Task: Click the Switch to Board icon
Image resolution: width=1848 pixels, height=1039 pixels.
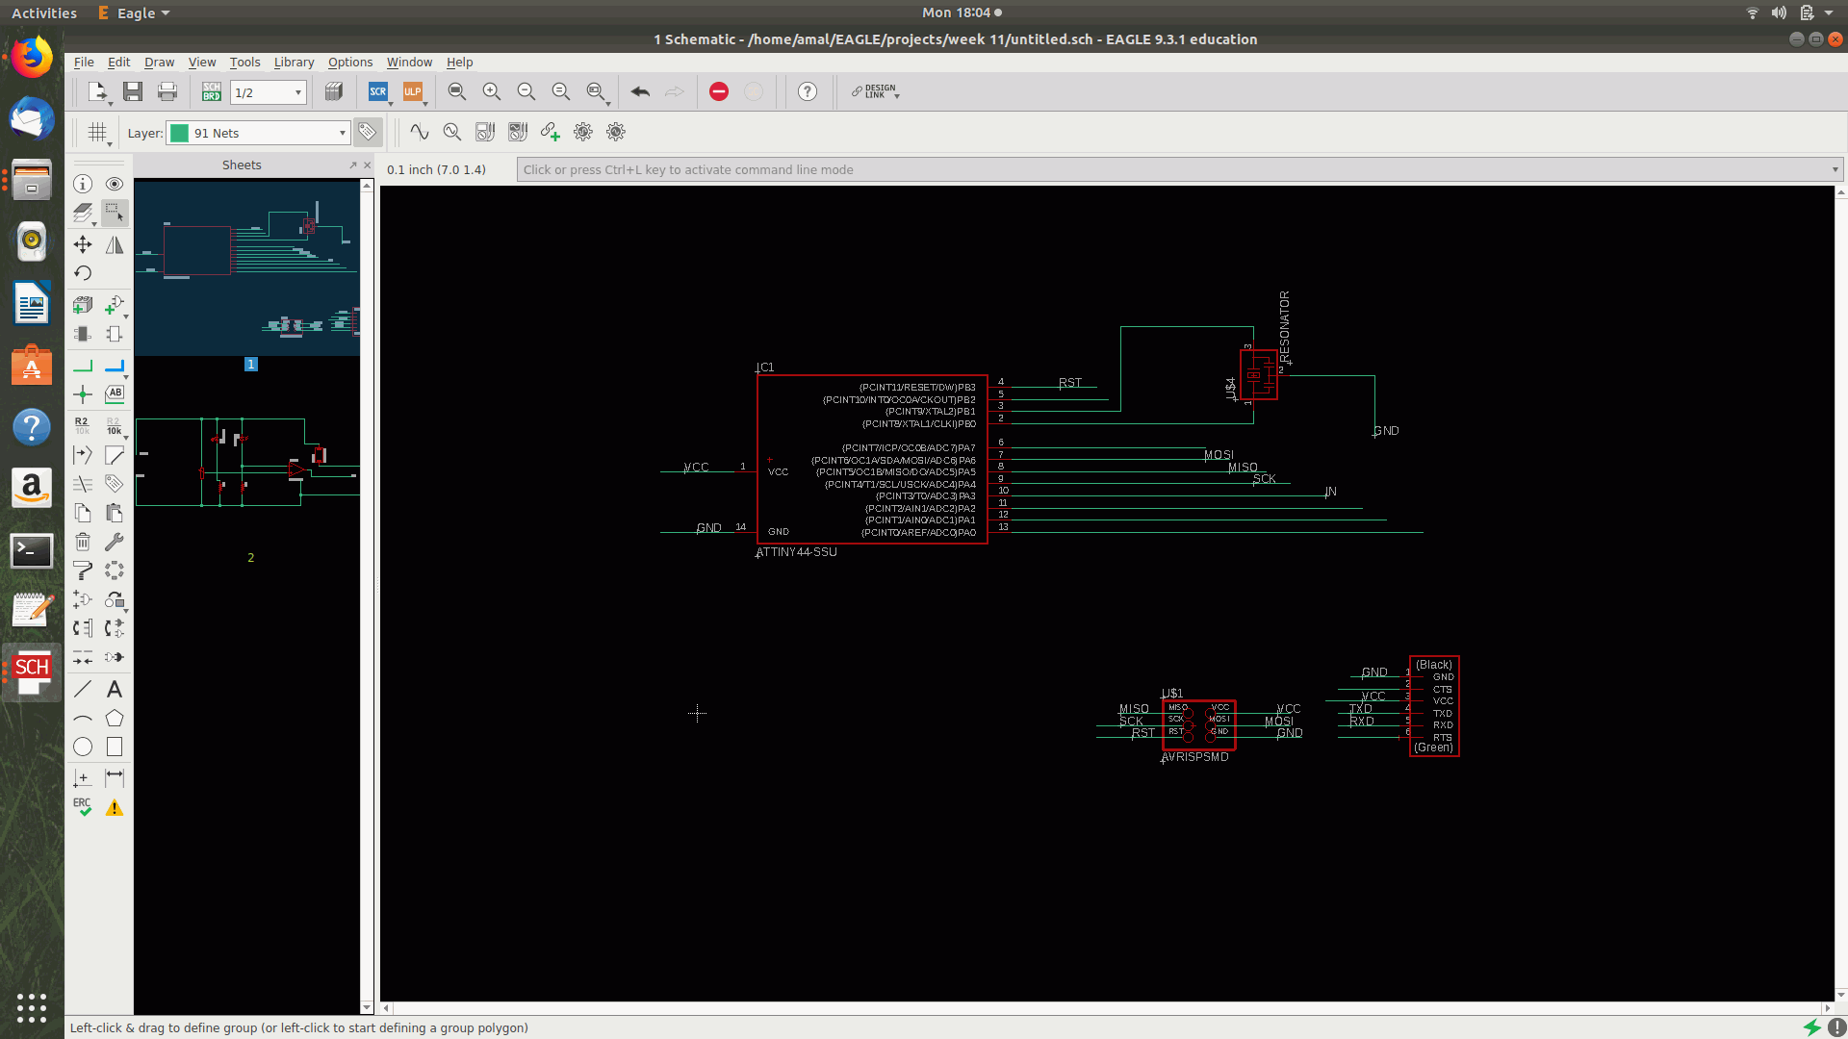Action: click(212, 91)
